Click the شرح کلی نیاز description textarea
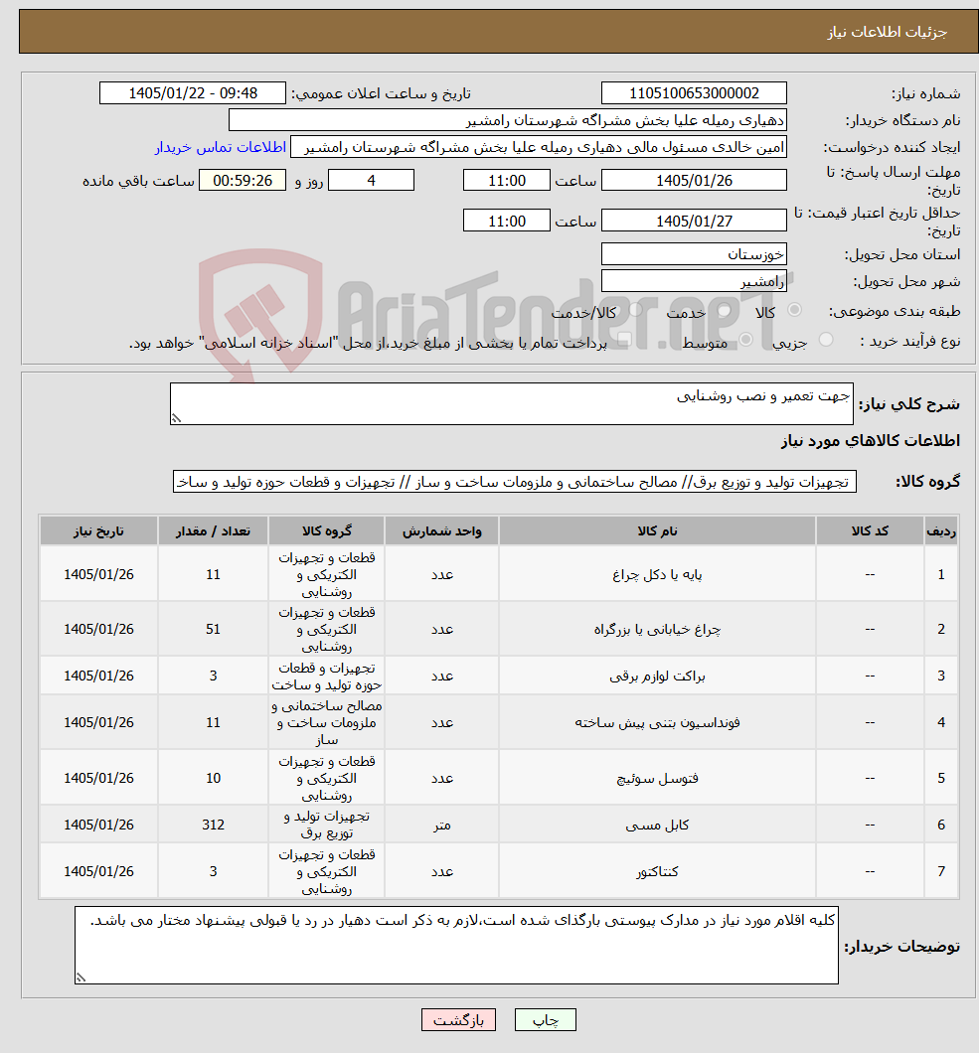 pyautogui.click(x=511, y=403)
